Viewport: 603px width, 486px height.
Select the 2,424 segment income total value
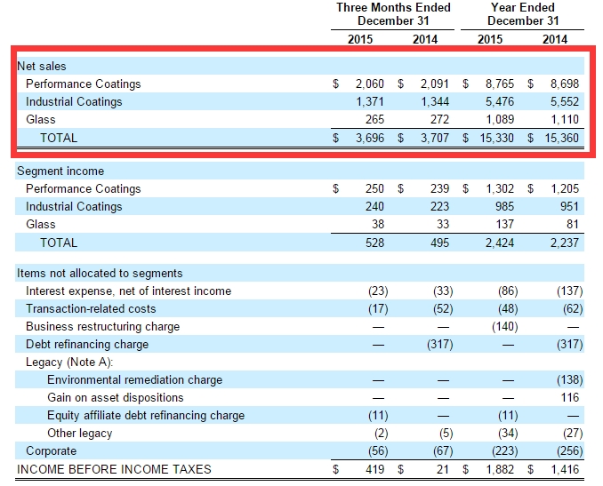(x=500, y=243)
